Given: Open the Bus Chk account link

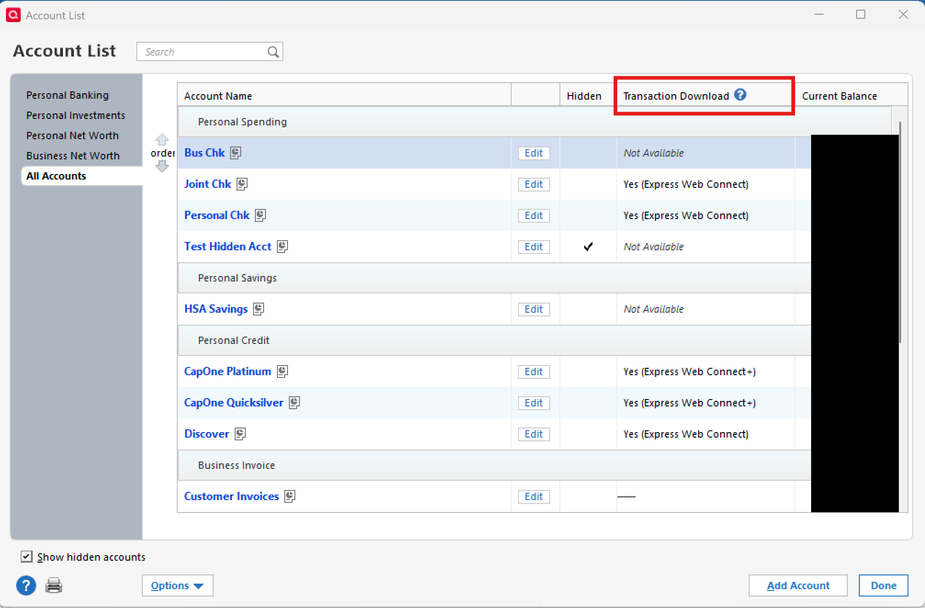Looking at the screenshot, I should tap(204, 152).
